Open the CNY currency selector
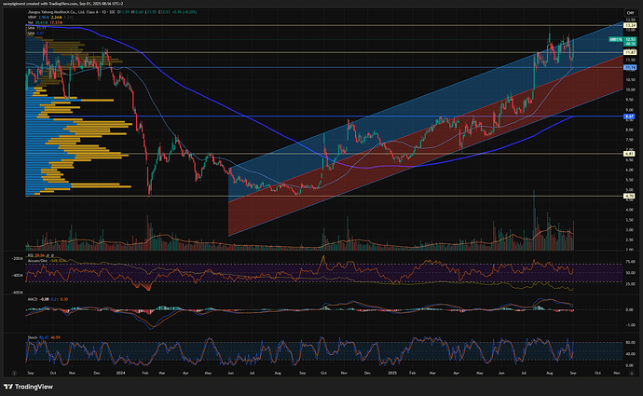This screenshot has width=643, height=396. (629, 13)
